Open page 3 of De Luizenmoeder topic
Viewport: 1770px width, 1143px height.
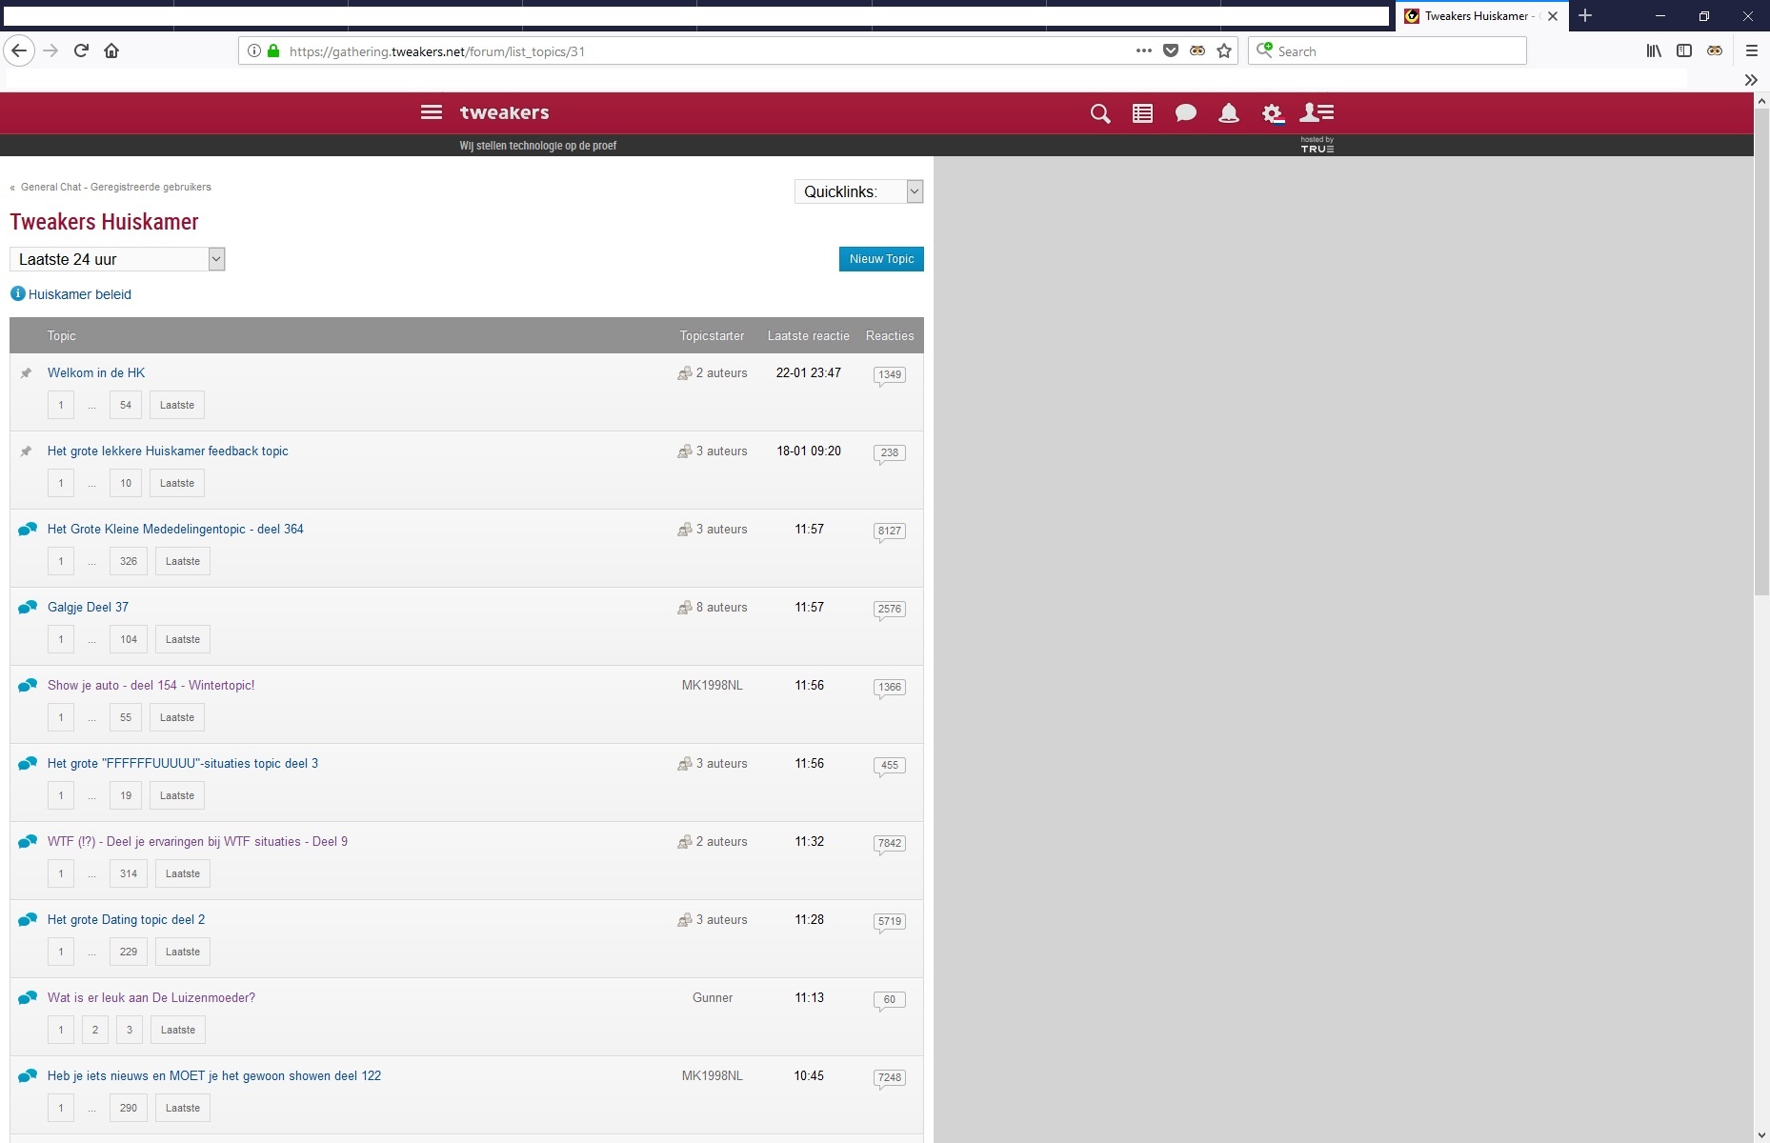[x=130, y=1030]
